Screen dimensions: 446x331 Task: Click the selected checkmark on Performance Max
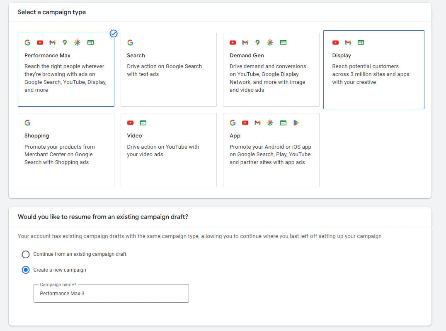[x=114, y=34]
